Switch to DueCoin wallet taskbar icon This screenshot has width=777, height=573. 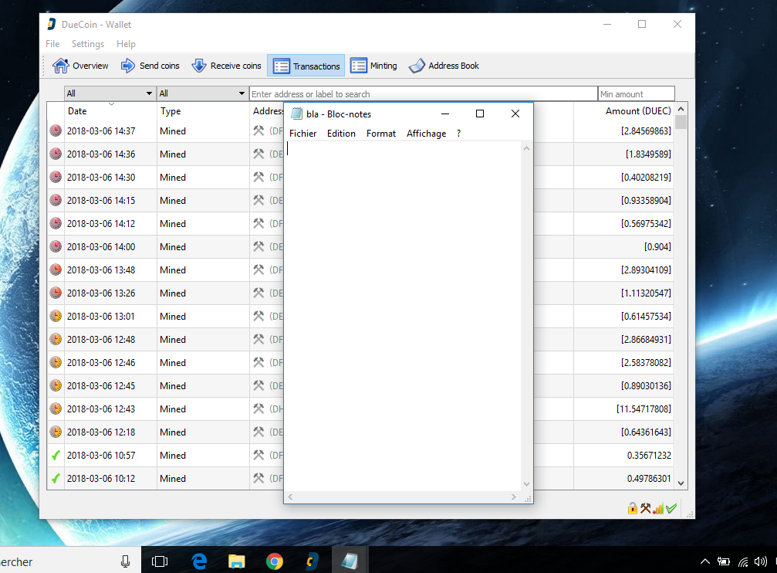(x=312, y=561)
